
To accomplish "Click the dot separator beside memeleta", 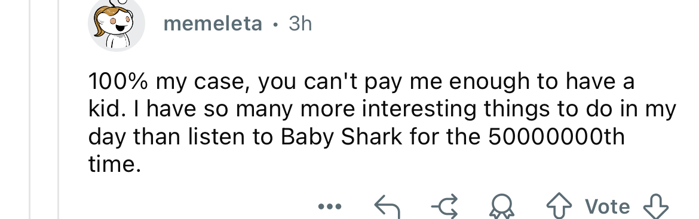I will pos(275,24).
